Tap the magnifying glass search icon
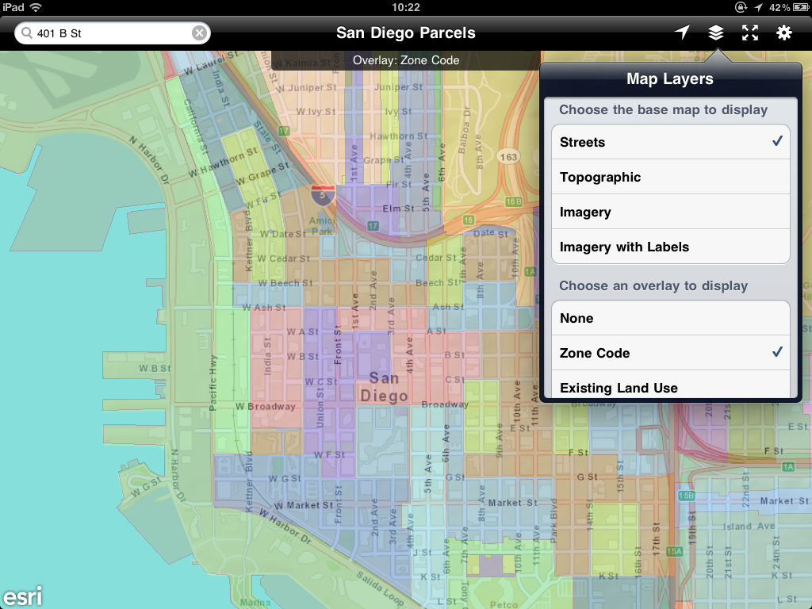The image size is (812, 609). [26, 33]
